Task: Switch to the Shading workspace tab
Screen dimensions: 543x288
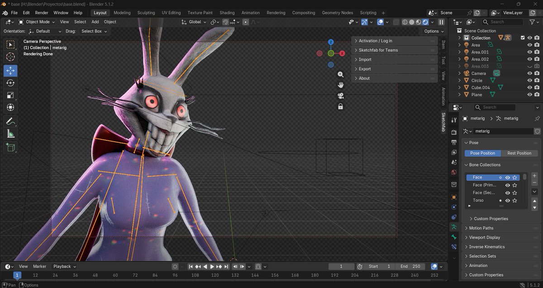Action: [227, 13]
